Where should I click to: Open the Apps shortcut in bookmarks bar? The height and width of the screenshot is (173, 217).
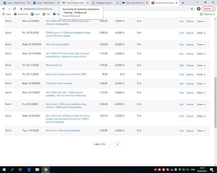tap(7, 14)
